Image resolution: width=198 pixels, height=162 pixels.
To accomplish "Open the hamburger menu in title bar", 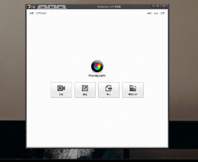I will tap(34, 7).
